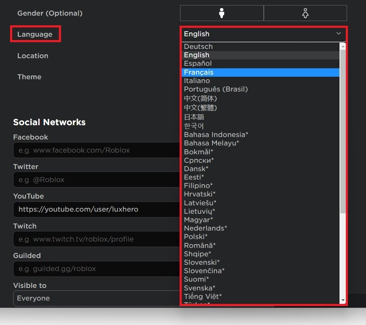Focus the YouTube URL input field

tap(97, 209)
